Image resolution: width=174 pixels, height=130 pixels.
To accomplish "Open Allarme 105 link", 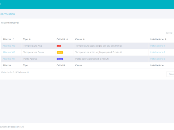I will click(x=9, y=52).
